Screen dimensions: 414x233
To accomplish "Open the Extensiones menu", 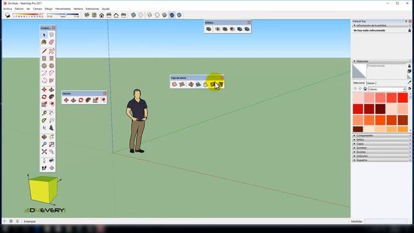I will tap(92, 8).
